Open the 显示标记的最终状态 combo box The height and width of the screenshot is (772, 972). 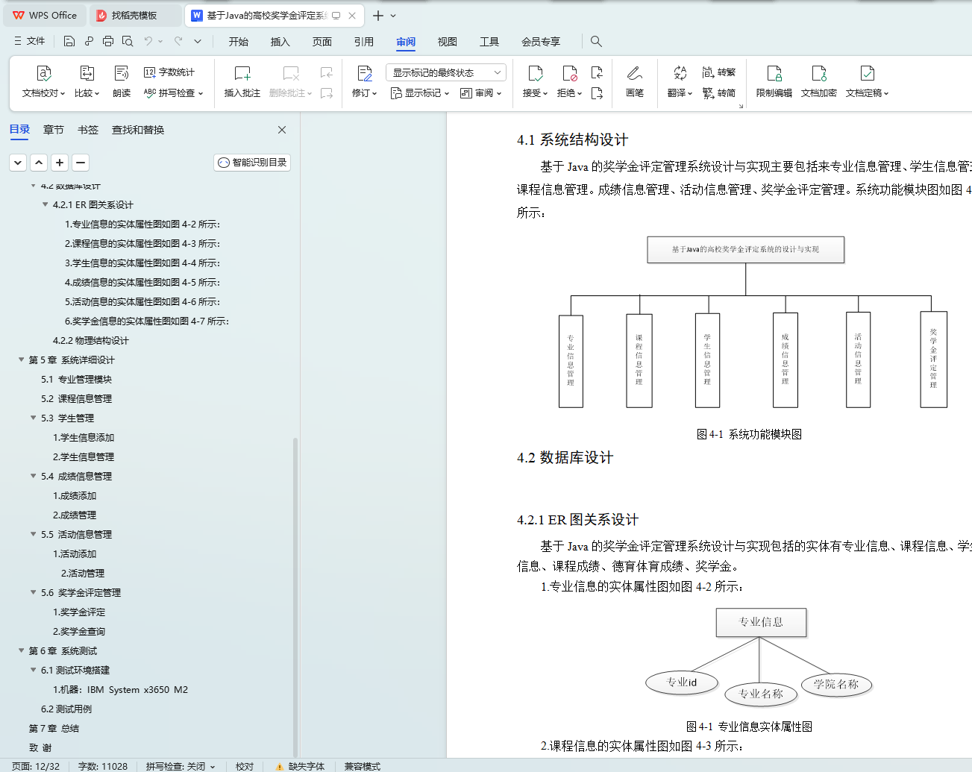tap(446, 72)
